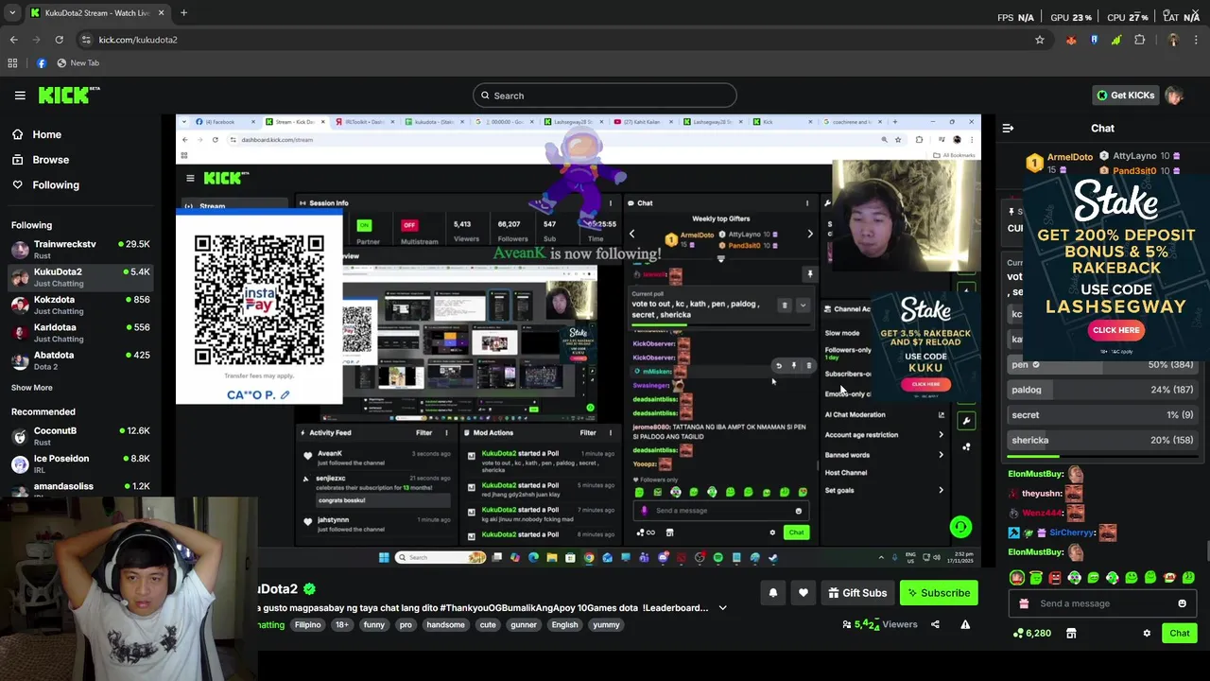The width and height of the screenshot is (1210, 681).
Task: Reload the kick.com page
Action: click(59, 40)
